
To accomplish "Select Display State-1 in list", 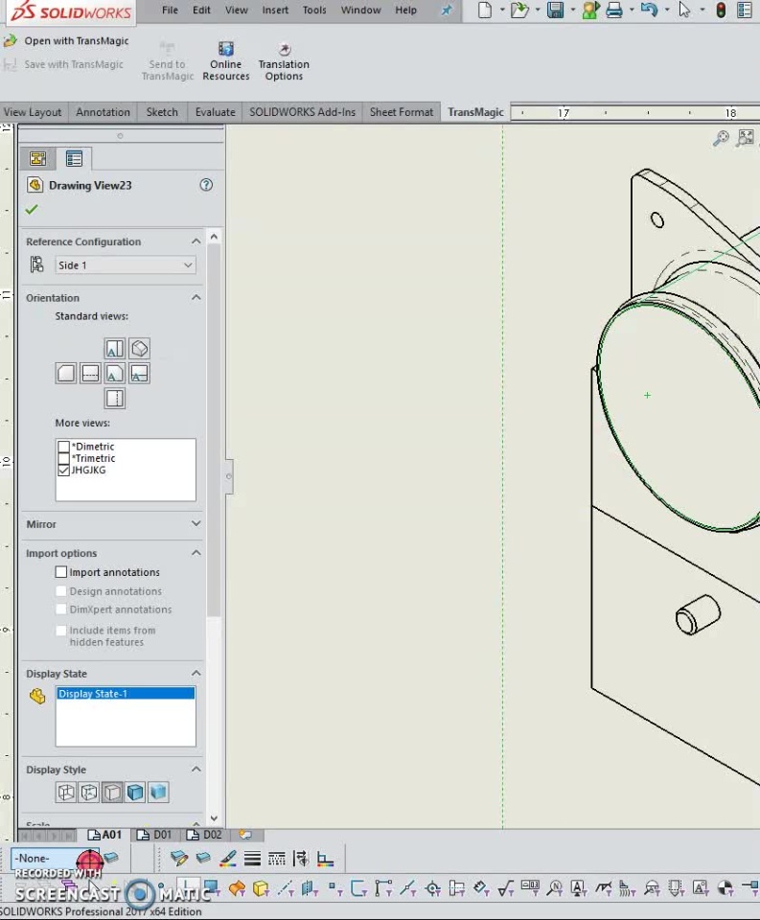I will point(126,694).
